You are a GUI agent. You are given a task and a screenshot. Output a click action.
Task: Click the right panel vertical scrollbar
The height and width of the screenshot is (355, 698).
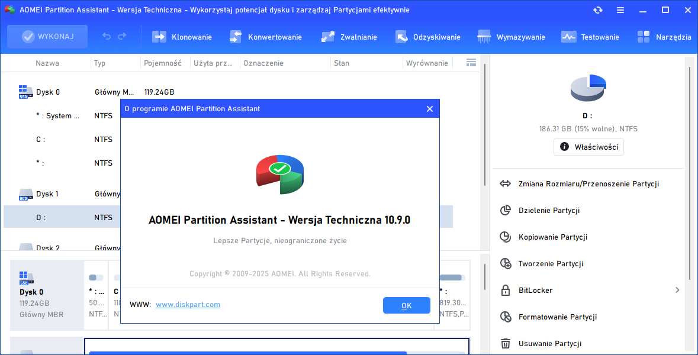pos(690,173)
